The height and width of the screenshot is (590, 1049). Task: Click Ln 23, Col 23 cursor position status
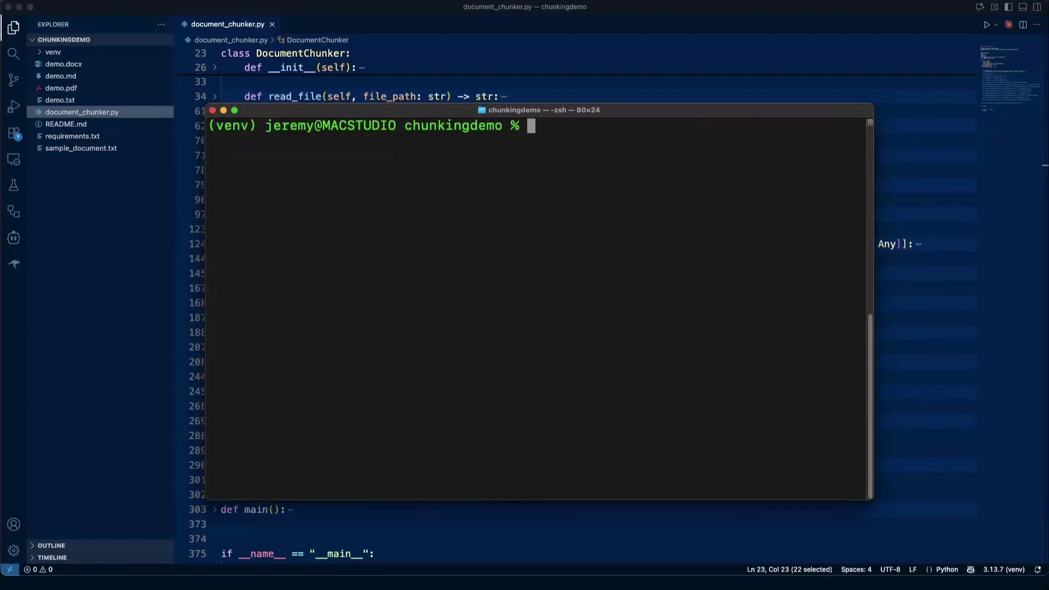[789, 569]
